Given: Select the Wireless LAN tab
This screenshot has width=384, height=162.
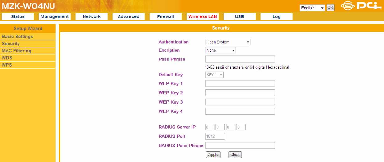Looking at the screenshot, I should coord(203,17).
